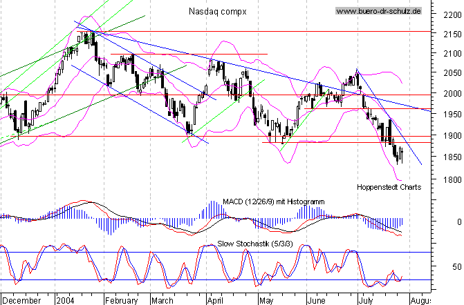
Task: Click the June label on time axis
Action: (x=315, y=300)
